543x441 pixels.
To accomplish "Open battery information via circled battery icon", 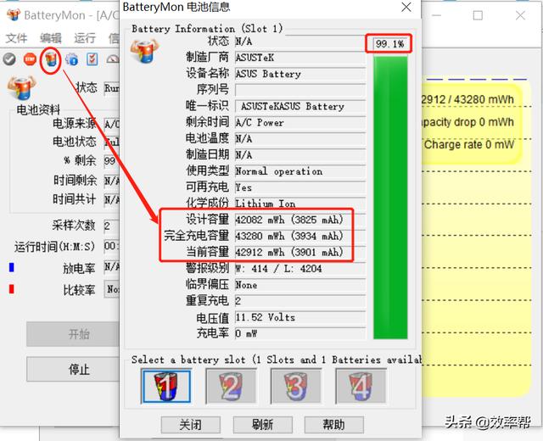I will click(x=51, y=59).
